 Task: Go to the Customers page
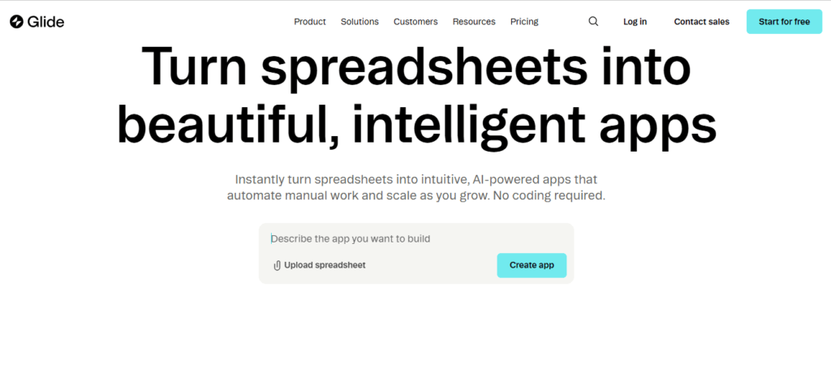tap(415, 22)
